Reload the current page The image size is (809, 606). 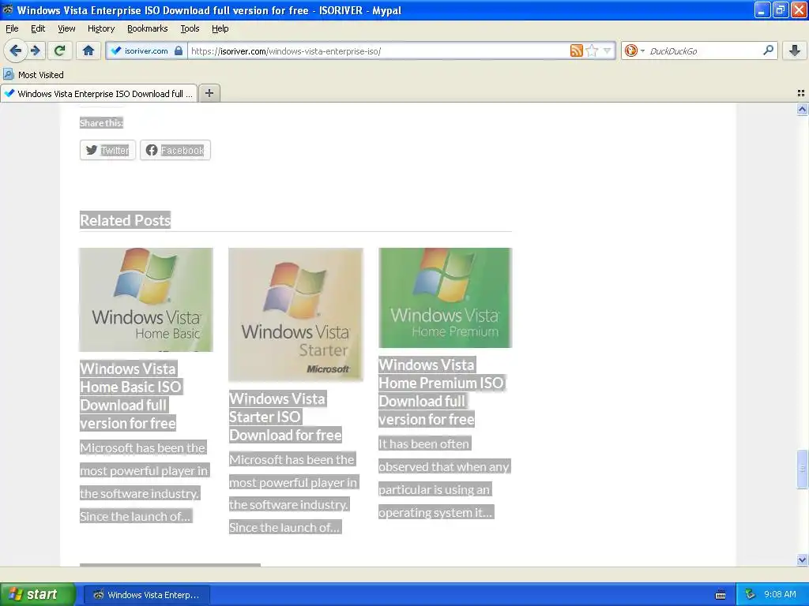[59, 50]
